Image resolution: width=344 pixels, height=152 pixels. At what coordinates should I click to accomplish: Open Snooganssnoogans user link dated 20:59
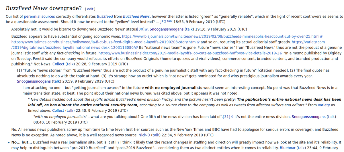34,81
